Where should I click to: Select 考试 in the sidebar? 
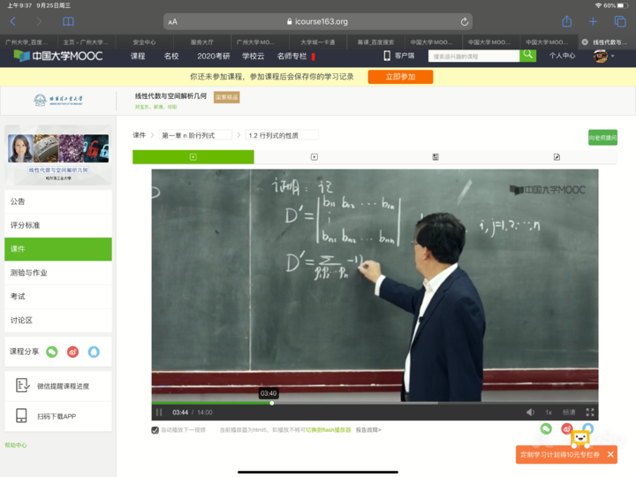pos(58,297)
